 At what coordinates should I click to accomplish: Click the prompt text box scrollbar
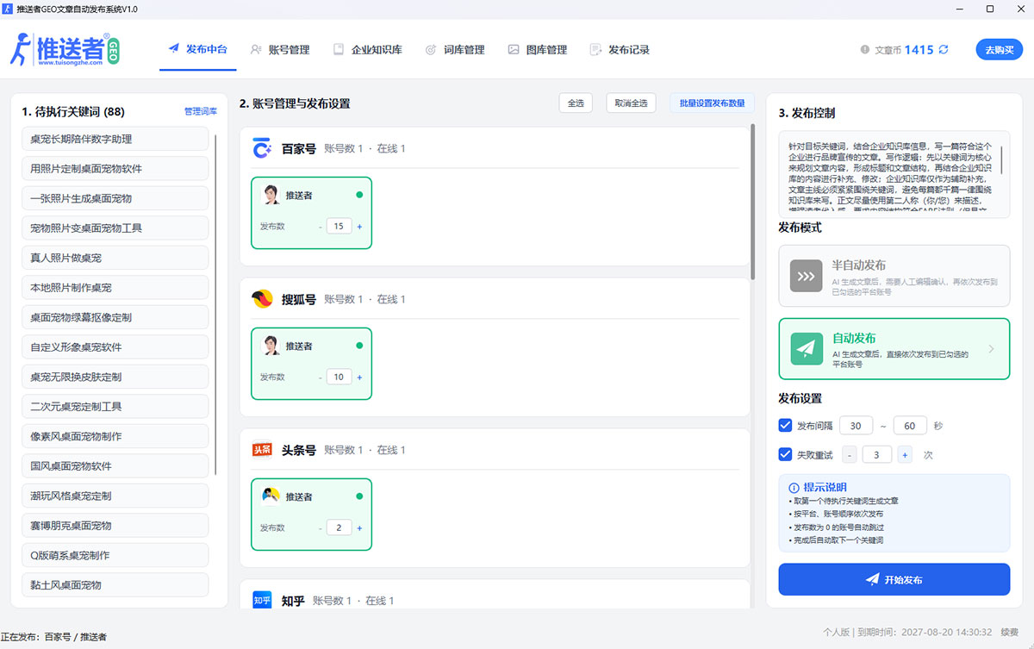tap(1001, 159)
